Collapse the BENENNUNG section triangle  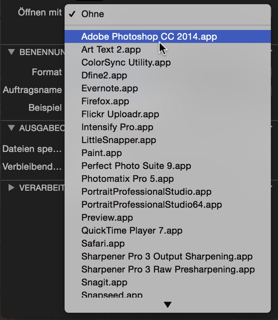(11, 52)
